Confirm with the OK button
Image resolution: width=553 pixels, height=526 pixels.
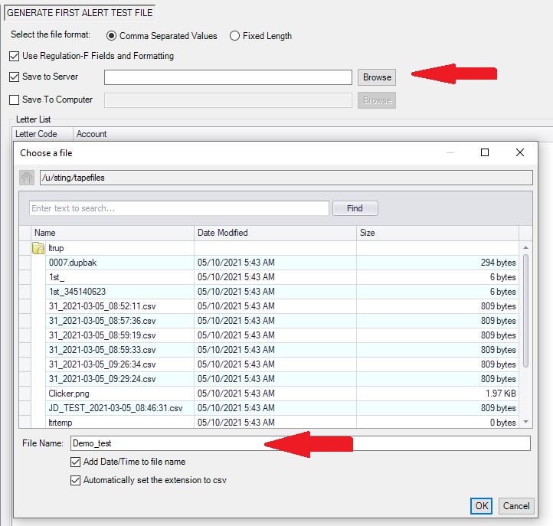[482, 506]
